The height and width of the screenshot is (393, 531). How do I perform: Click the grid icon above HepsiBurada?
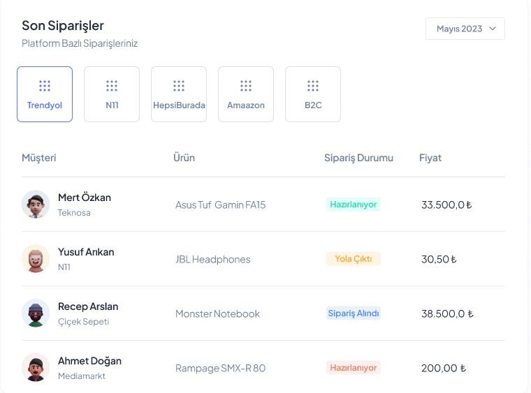pos(179,86)
